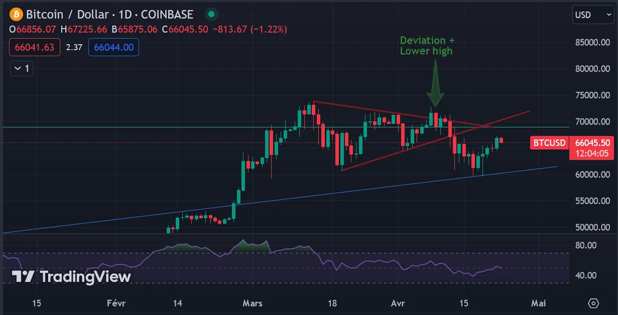This screenshot has height=315, width=618.
Task: Click the BTCUSD price axis label
Action: [549, 143]
